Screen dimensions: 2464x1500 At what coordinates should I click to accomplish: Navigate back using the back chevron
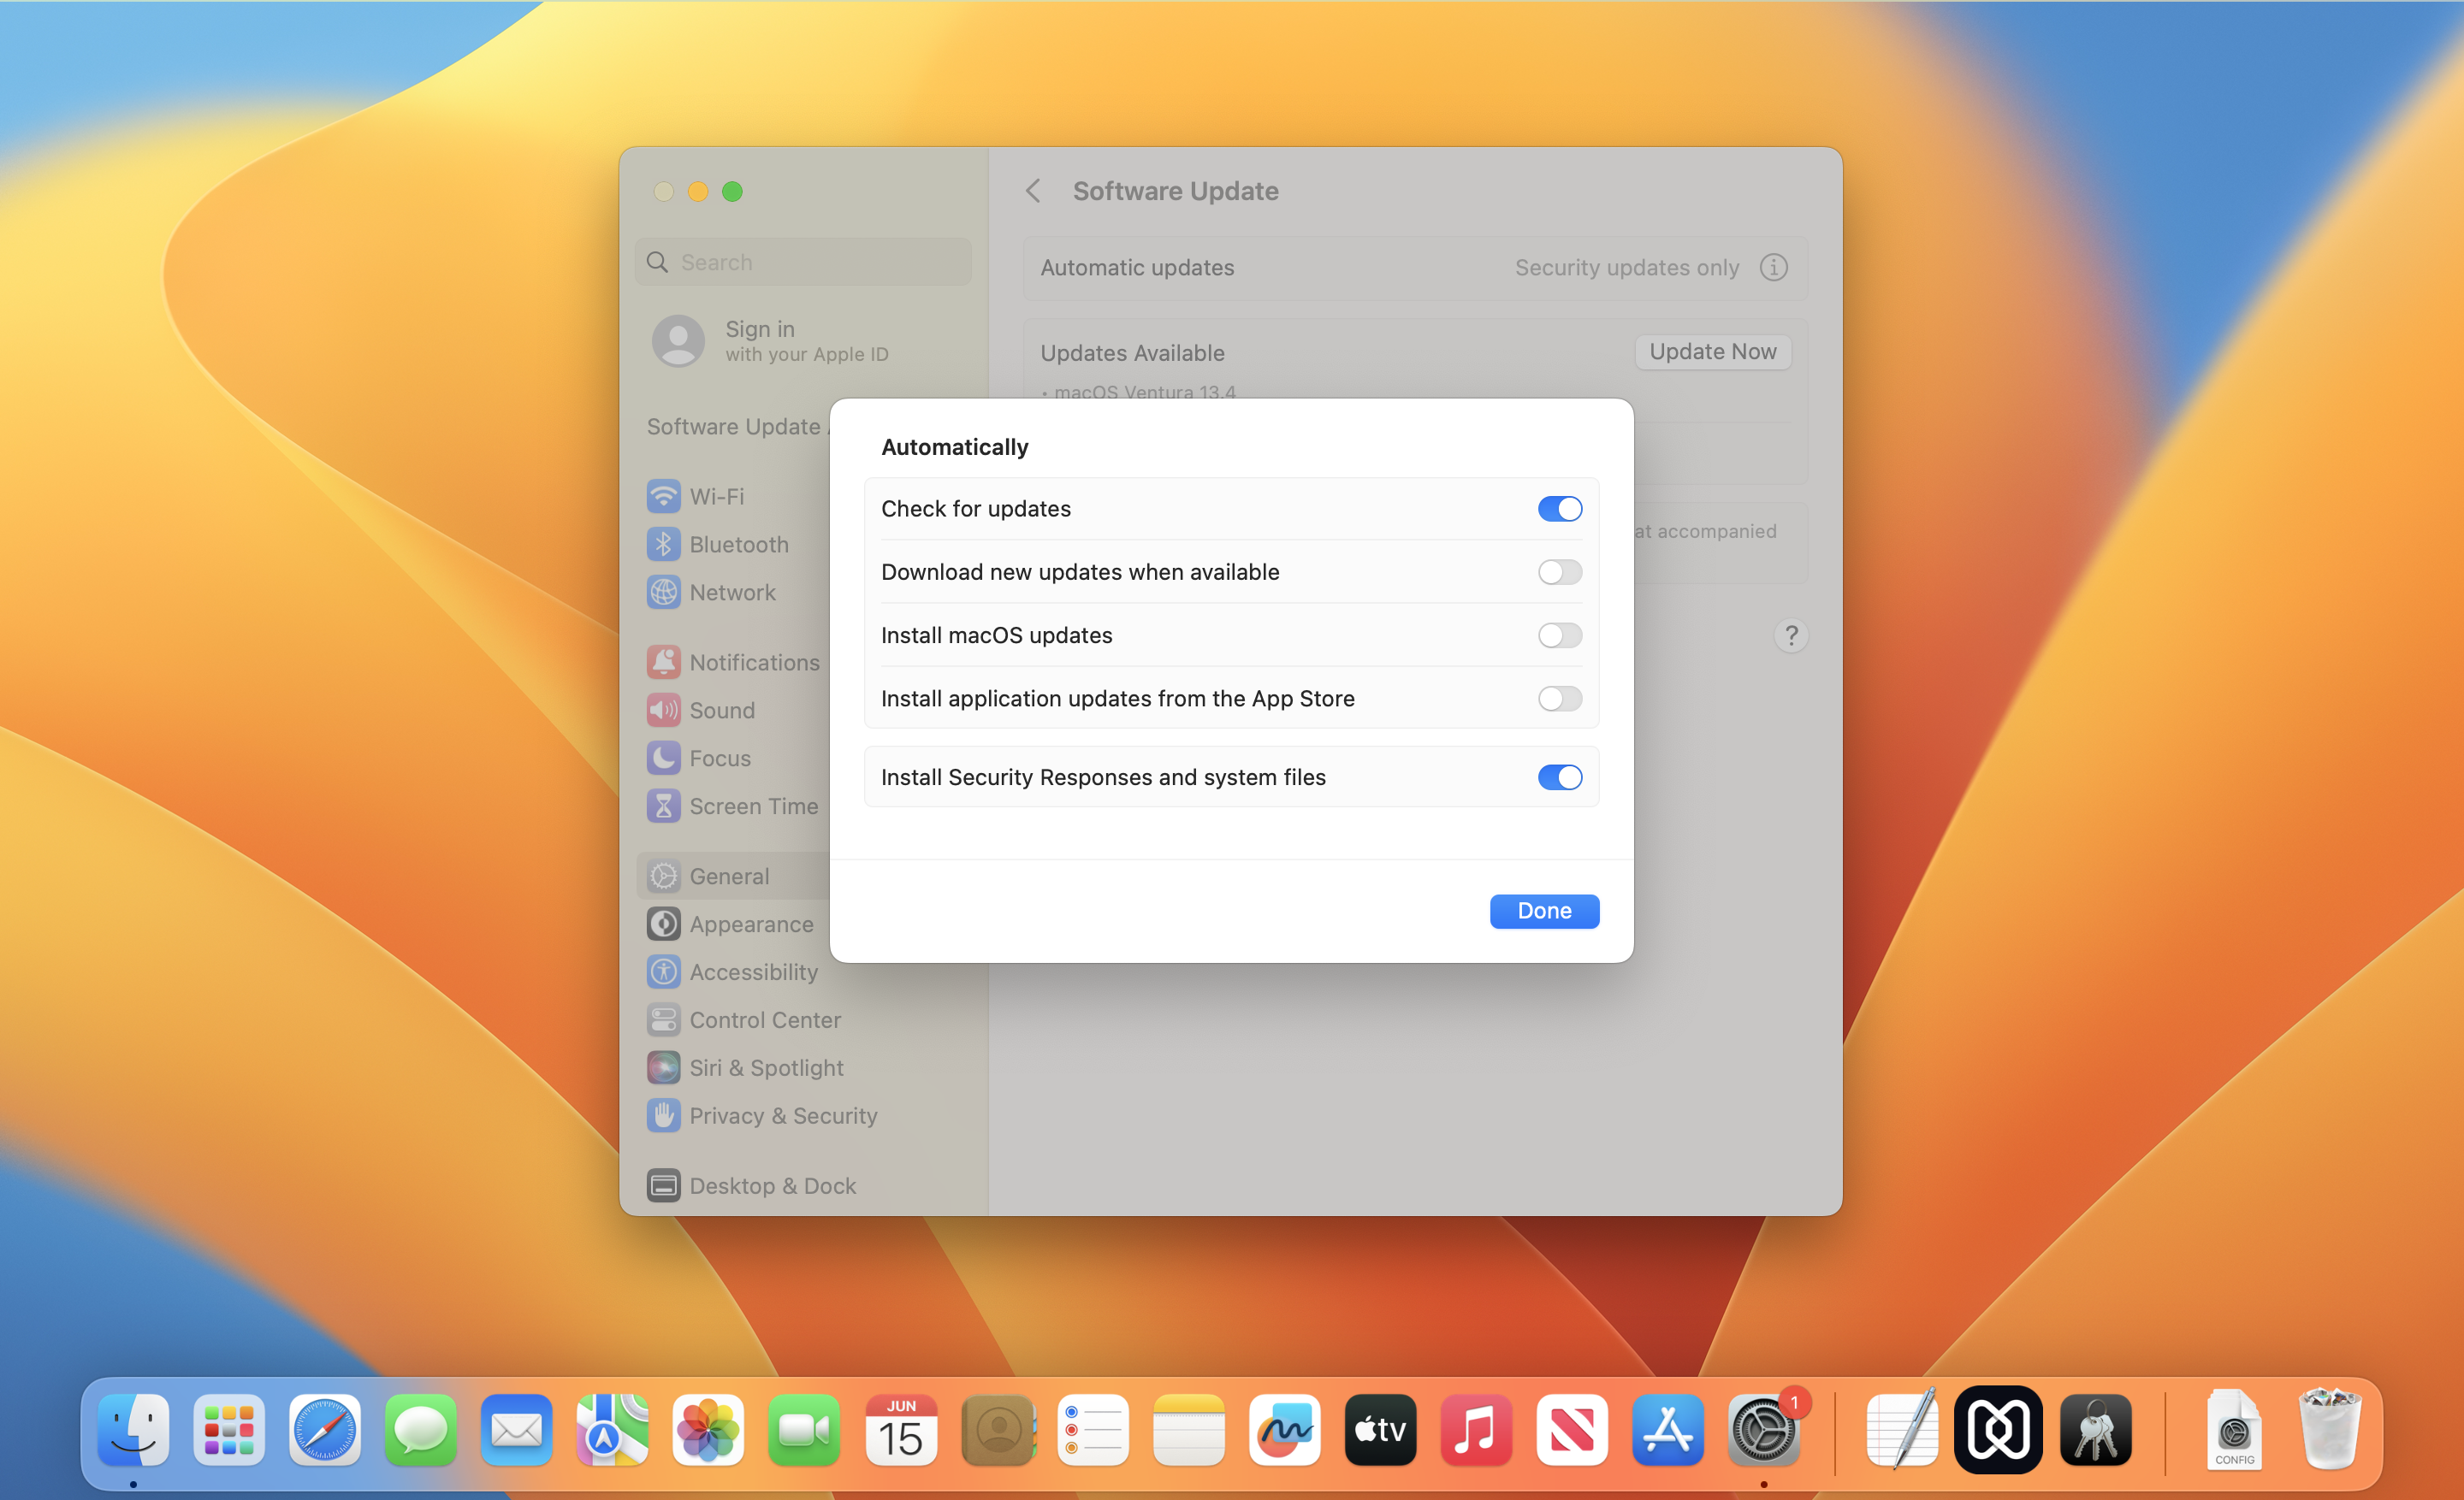[1037, 192]
